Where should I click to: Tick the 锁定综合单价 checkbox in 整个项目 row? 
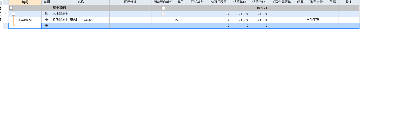click(163, 8)
